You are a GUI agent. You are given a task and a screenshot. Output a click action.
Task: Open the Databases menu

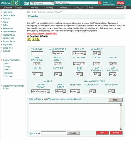point(7,8)
